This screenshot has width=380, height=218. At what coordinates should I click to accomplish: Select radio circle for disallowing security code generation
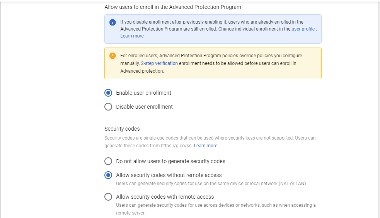pyautogui.click(x=108, y=161)
